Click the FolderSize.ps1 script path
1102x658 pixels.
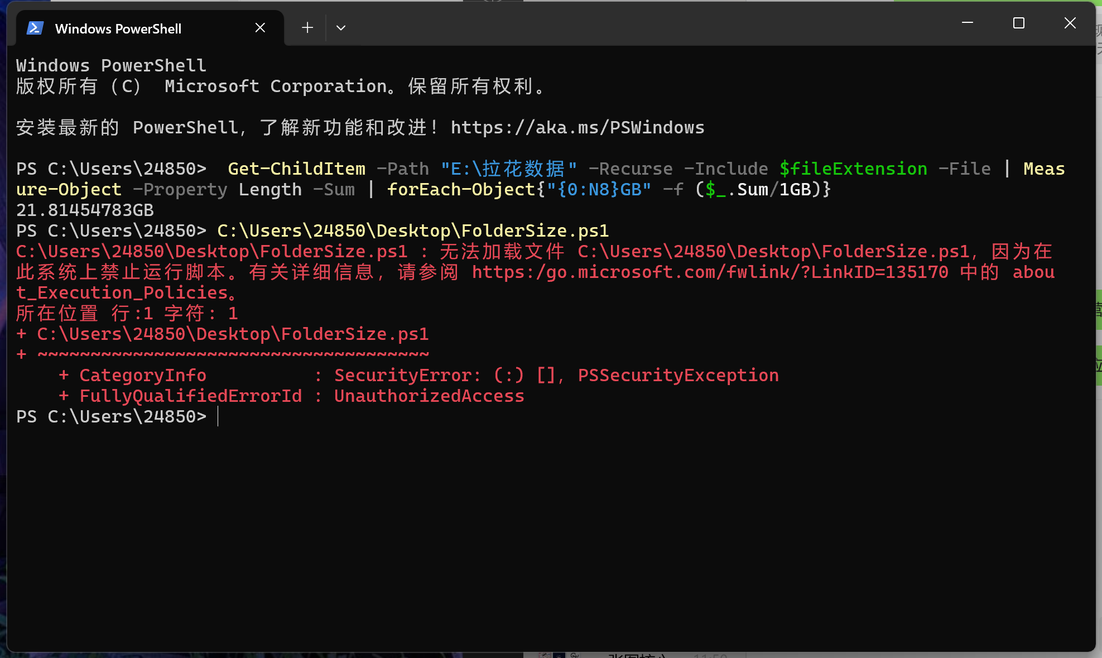[x=412, y=230]
